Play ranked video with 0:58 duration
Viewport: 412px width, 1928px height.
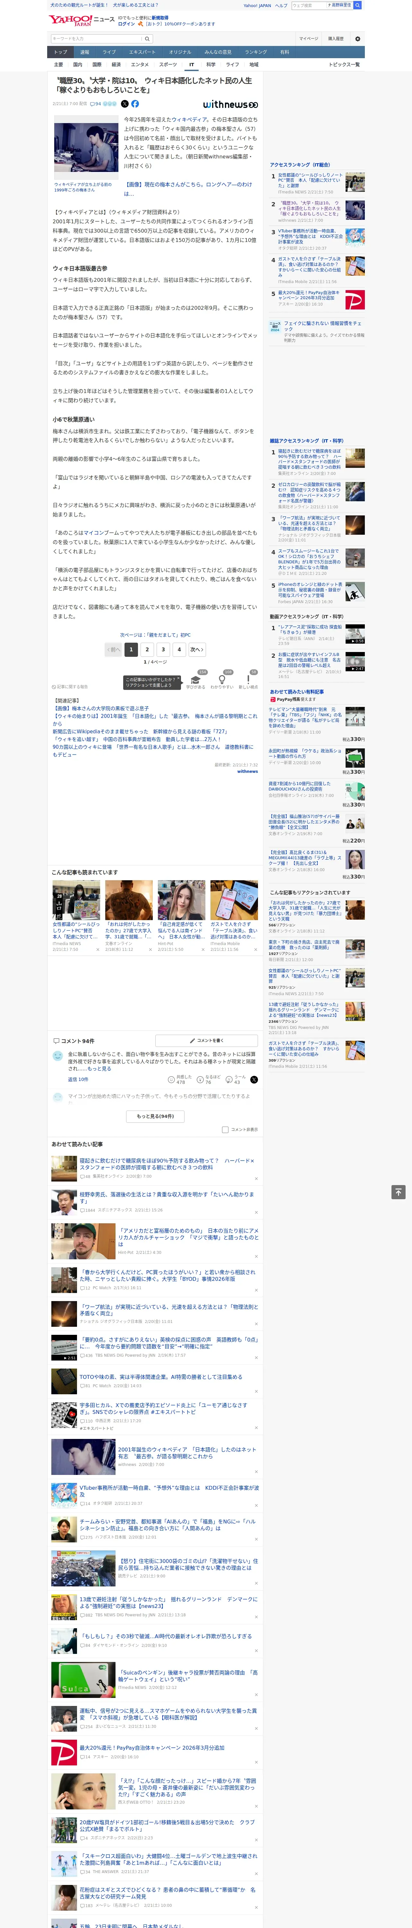pos(355,634)
